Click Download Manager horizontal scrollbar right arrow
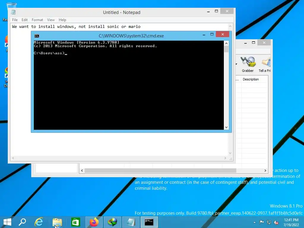304x228 pixels. point(265,170)
